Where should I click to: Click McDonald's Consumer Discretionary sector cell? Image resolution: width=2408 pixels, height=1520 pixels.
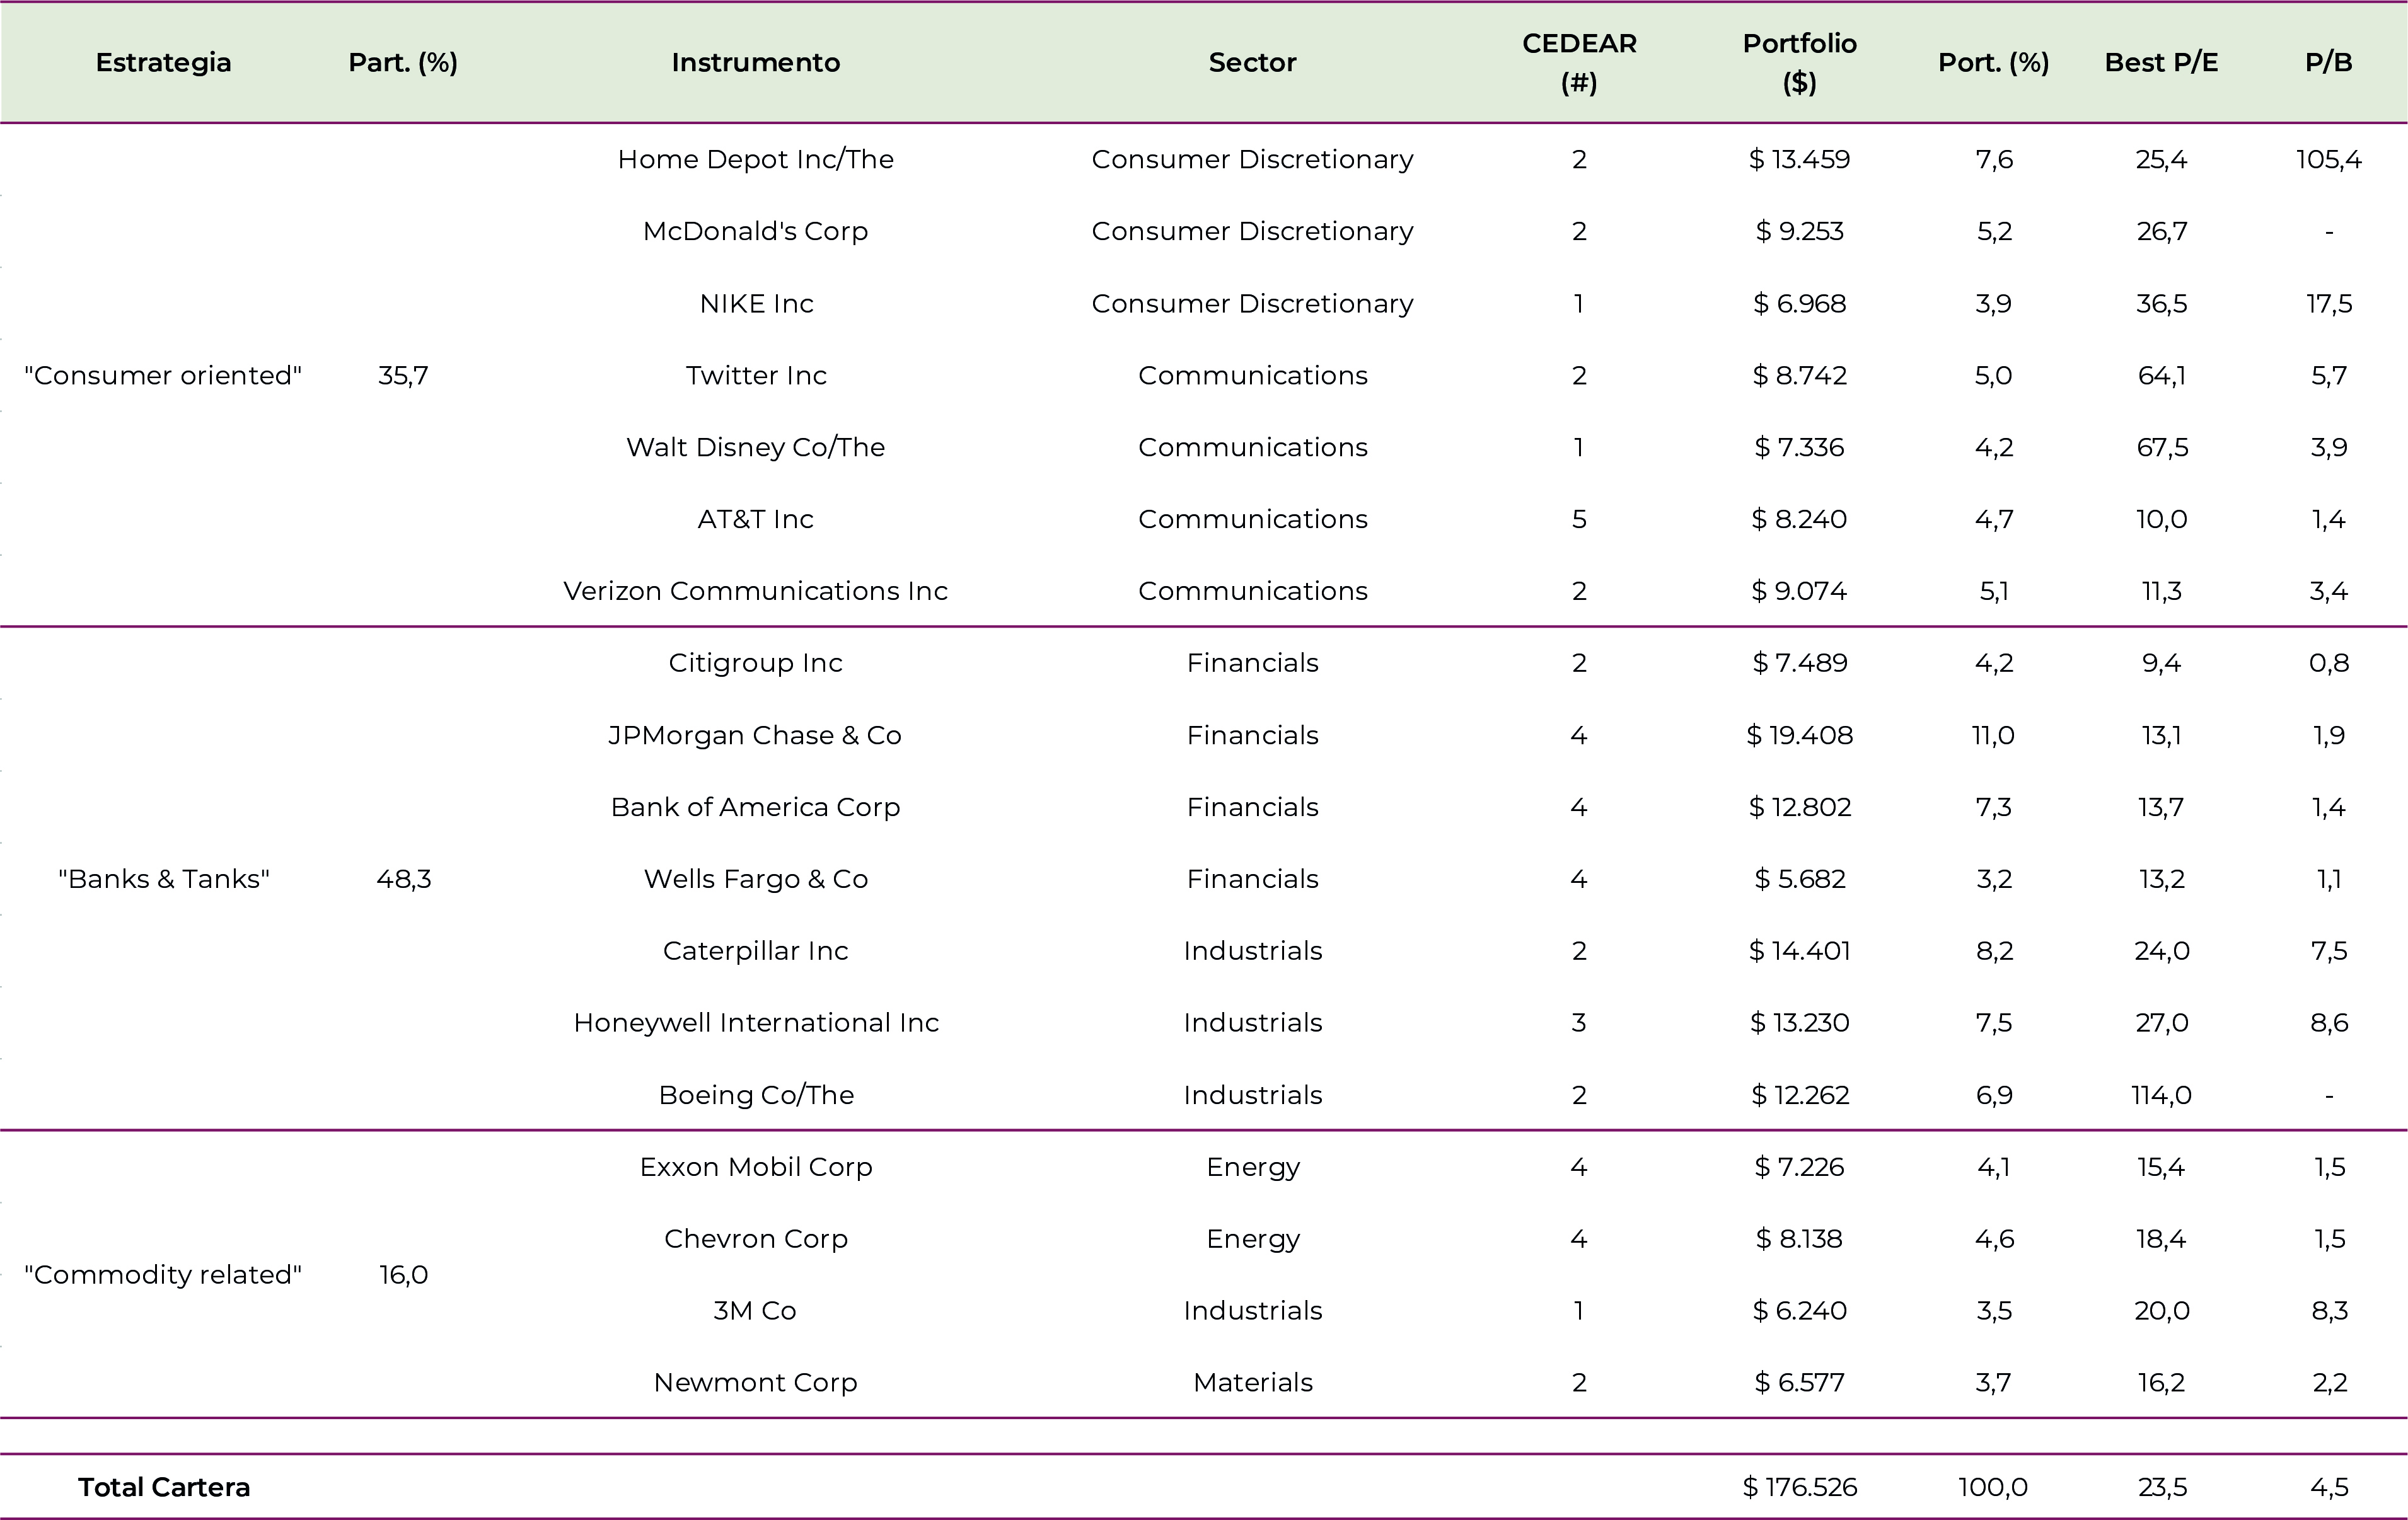[1252, 231]
